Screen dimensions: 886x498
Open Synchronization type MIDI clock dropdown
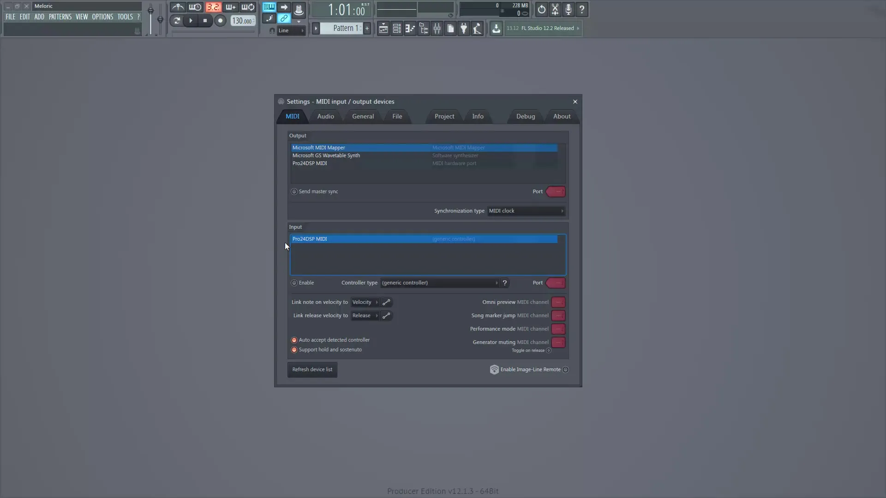click(526, 211)
